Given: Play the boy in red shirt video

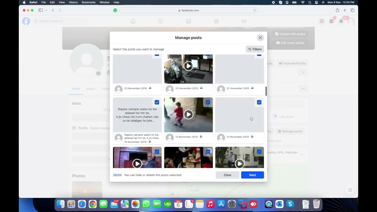Looking at the screenshot, I should [188, 114].
